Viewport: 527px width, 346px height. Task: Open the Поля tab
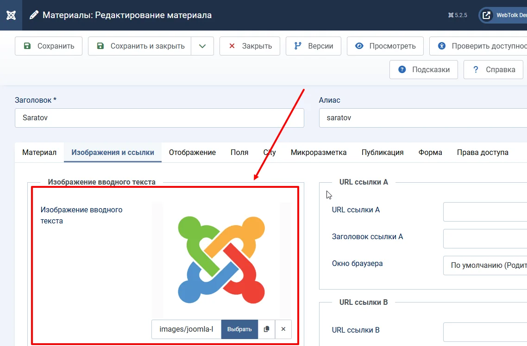coord(239,152)
